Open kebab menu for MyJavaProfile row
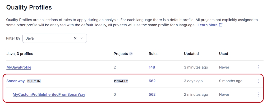This screenshot has width=267, height=106. tap(259, 67)
